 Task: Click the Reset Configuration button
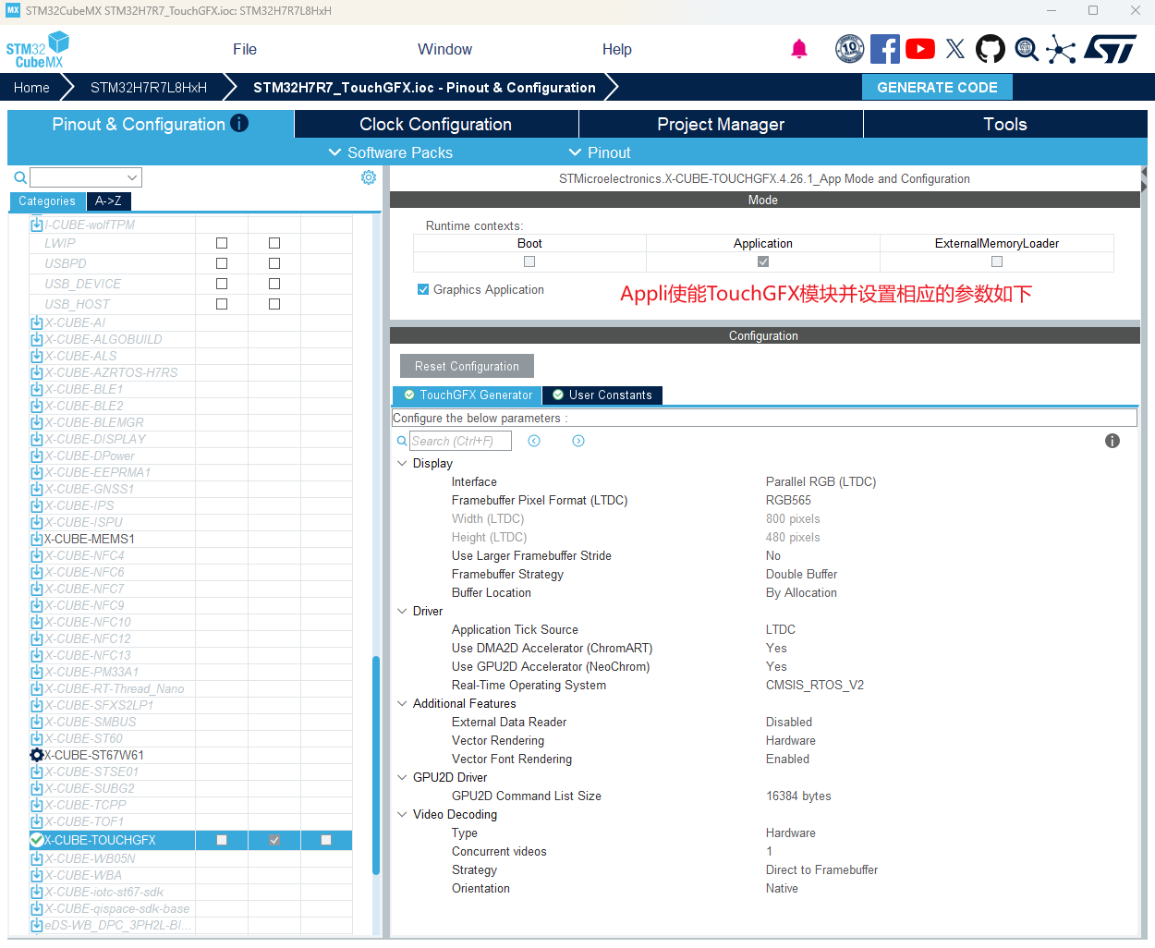pos(467,366)
